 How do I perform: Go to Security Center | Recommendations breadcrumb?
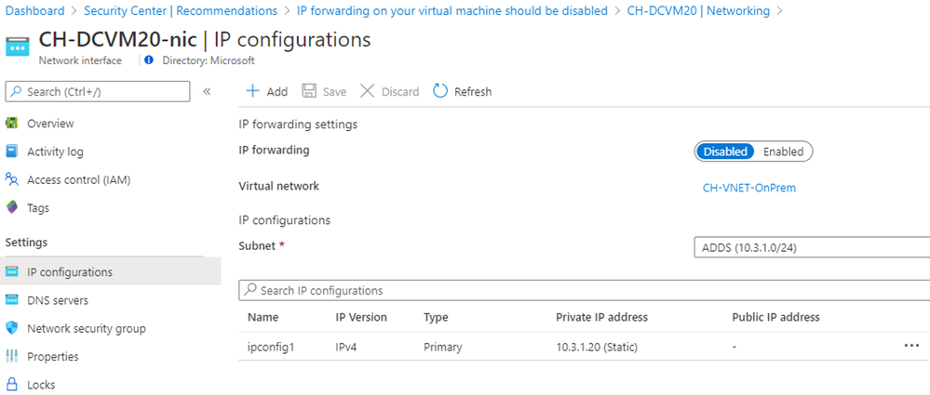[180, 11]
